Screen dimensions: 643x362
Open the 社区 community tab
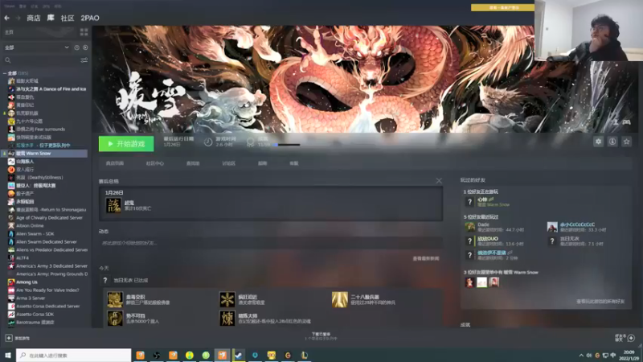pos(68,18)
